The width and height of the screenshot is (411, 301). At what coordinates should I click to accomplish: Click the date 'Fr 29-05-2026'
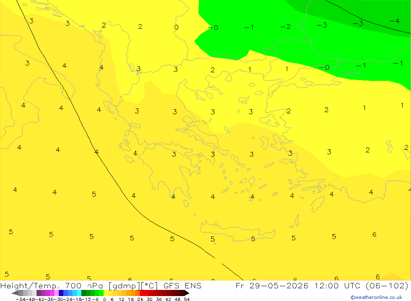click(272, 285)
